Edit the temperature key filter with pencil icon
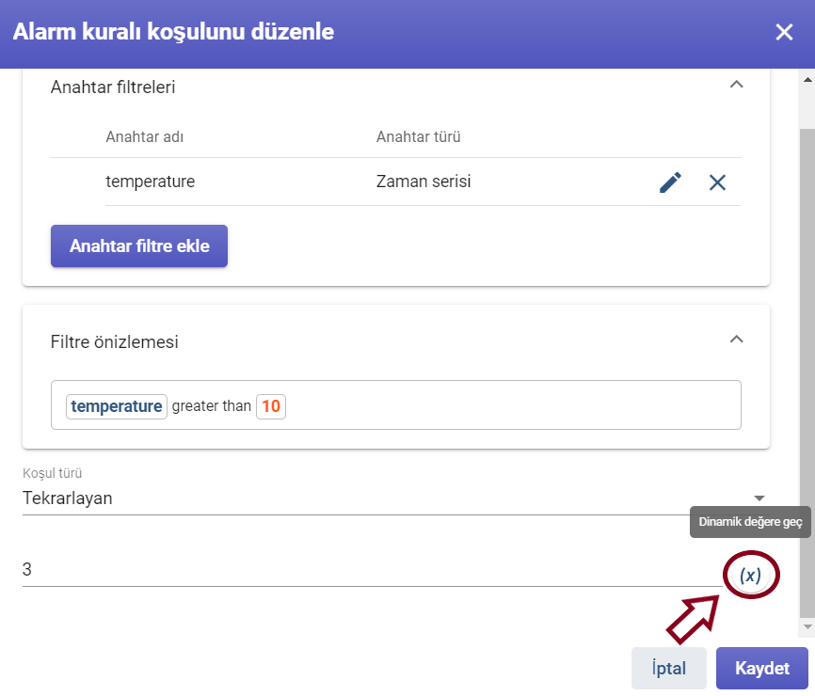815x696 pixels. click(x=670, y=182)
